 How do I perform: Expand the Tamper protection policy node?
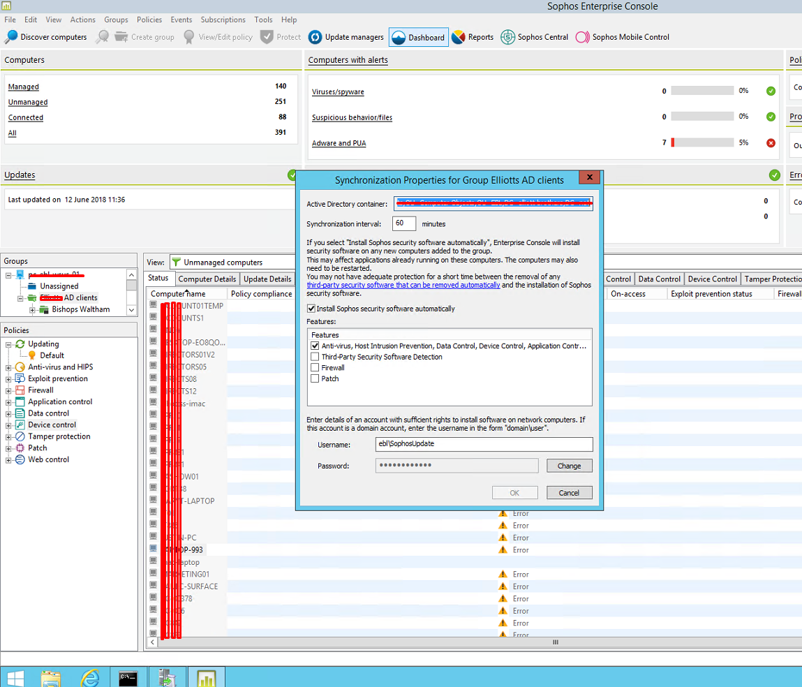coord(8,437)
